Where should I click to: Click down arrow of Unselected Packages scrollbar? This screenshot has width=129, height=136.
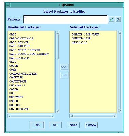pos(58,111)
